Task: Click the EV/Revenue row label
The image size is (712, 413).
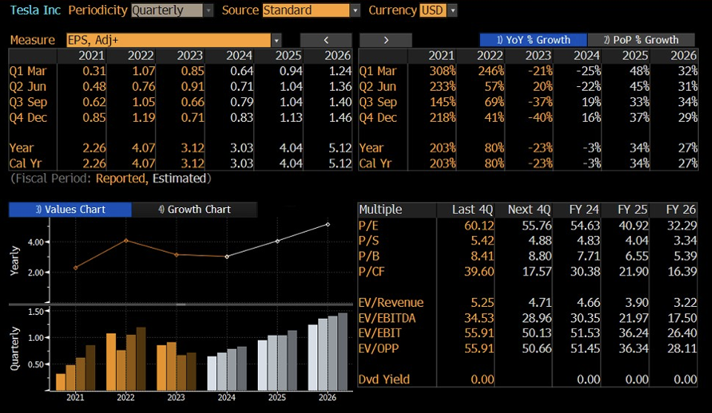Action: click(x=391, y=302)
